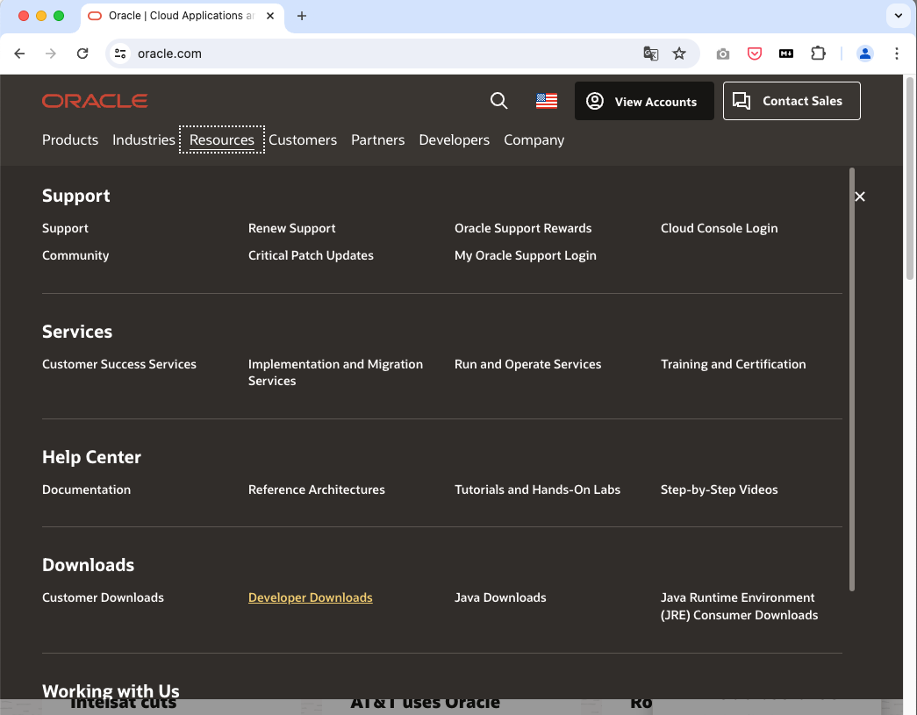Click the Oracle logo
The width and height of the screenshot is (917, 715).
[95, 101]
